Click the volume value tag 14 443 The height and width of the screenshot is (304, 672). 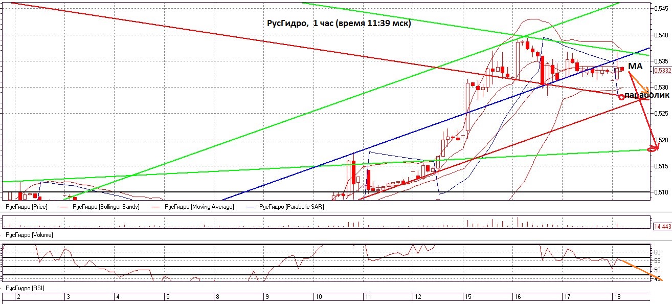pyautogui.click(x=662, y=226)
